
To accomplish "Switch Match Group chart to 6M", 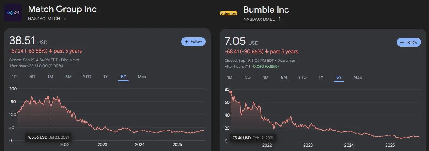I will click(68, 77).
